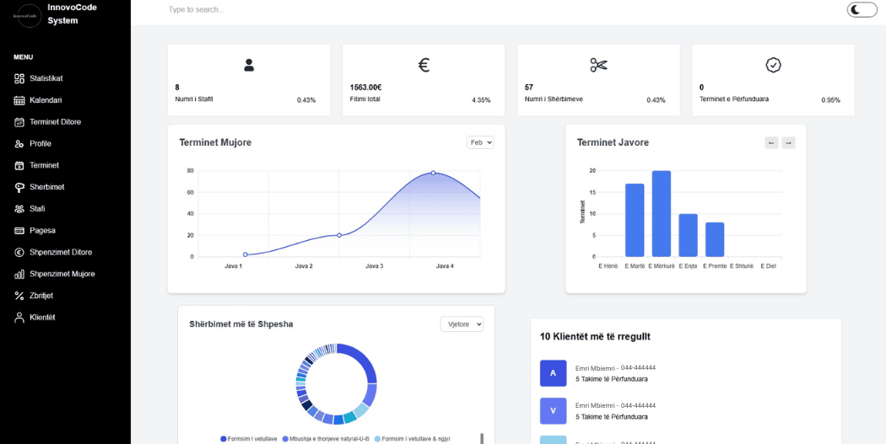Click the Terminet sidebar icon
The image size is (886, 444).
19,165
